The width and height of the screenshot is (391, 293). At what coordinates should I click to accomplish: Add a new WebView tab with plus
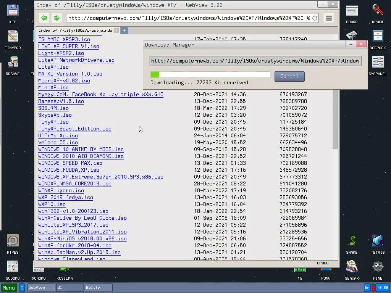tap(124, 31)
